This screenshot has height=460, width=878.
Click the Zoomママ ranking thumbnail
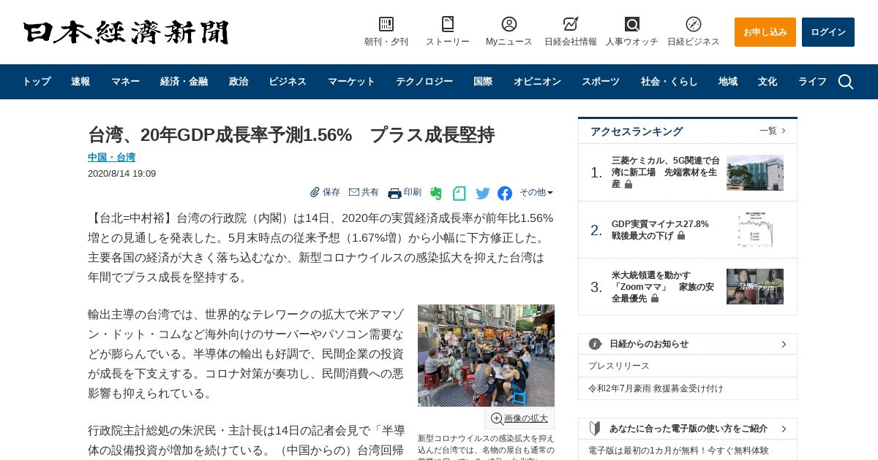pos(755,286)
